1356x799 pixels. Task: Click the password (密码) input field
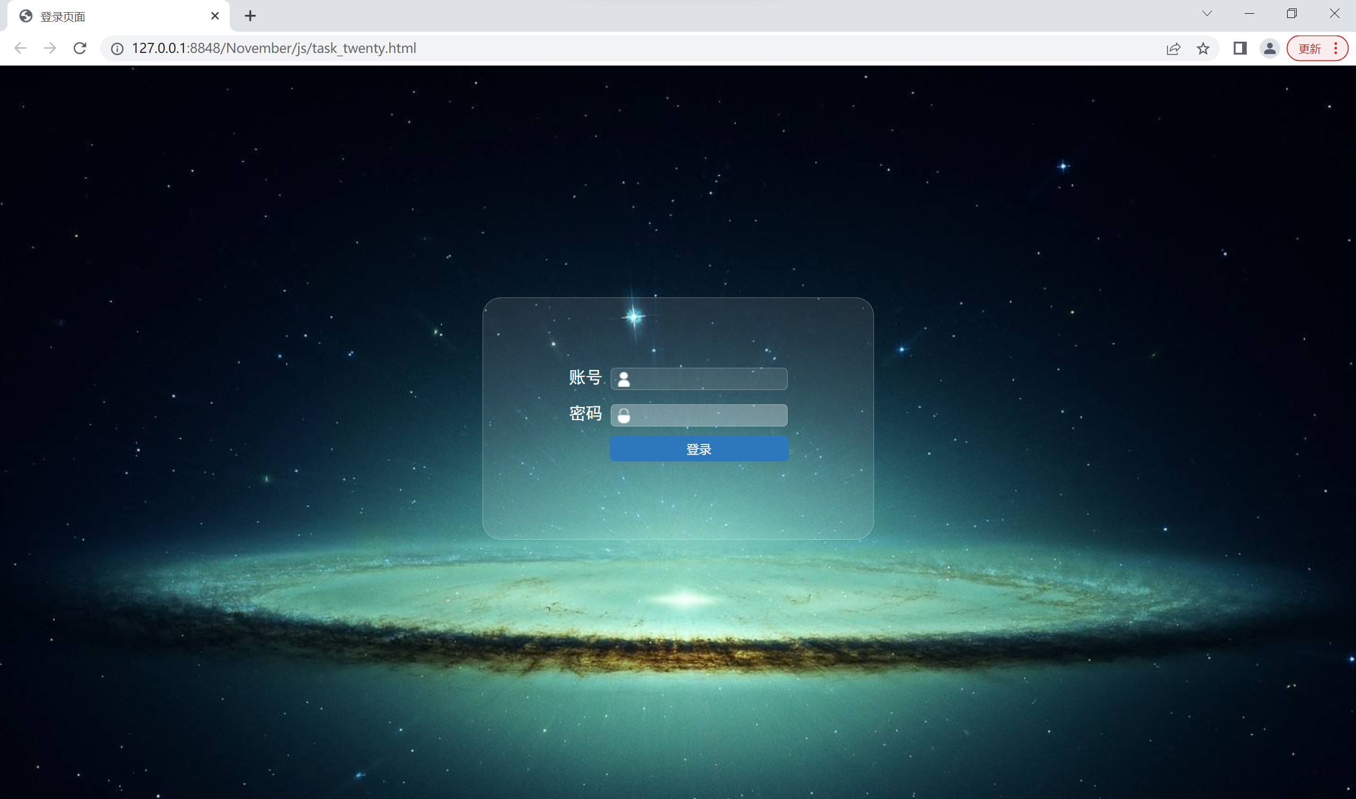pyautogui.click(x=699, y=415)
